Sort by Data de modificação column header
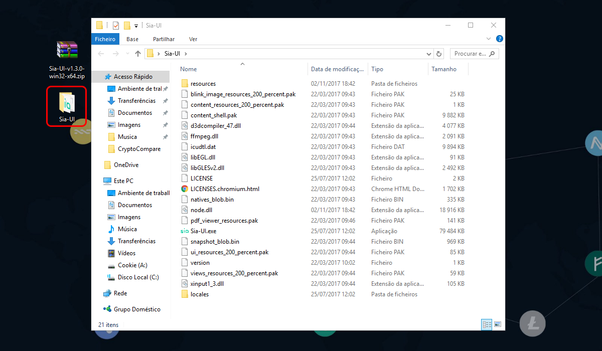Viewport: 602px width, 351px height. pyautogui.click(x=338, y=69)
